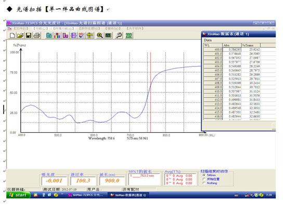Click the yellow crosshair cursor toolbar icon
Viewport: 286px width, 205px height.
tap(90, 35)
